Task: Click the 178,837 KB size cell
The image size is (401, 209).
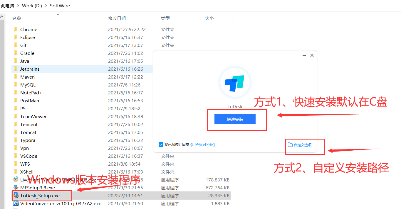Action: coord(217,180)
